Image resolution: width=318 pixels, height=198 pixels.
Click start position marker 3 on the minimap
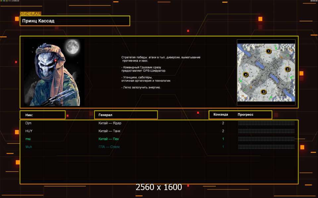(x=264, y=92)
